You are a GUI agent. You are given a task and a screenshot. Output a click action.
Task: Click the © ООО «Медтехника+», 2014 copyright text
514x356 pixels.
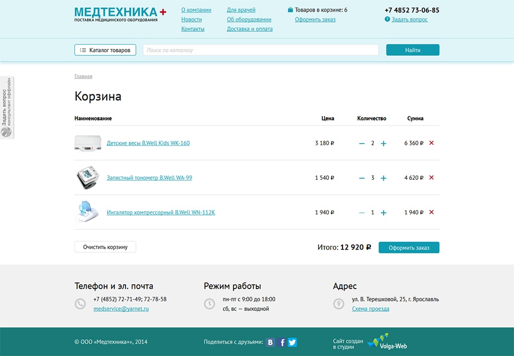point(111,342)
